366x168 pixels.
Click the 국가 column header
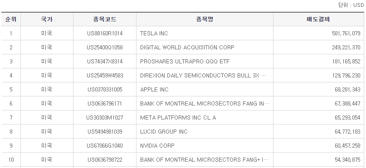coord(47,19)
